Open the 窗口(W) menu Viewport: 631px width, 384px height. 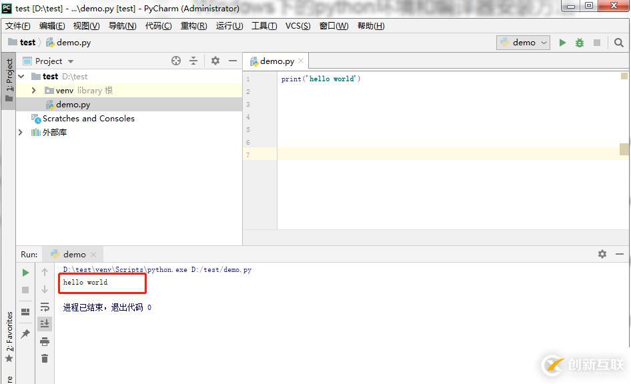(x=334, y=26)
